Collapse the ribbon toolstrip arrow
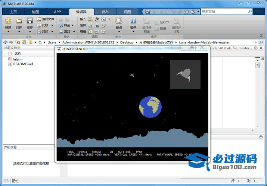 261,36
